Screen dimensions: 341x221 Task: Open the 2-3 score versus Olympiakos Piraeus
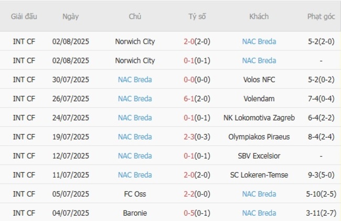pos(197,137)
